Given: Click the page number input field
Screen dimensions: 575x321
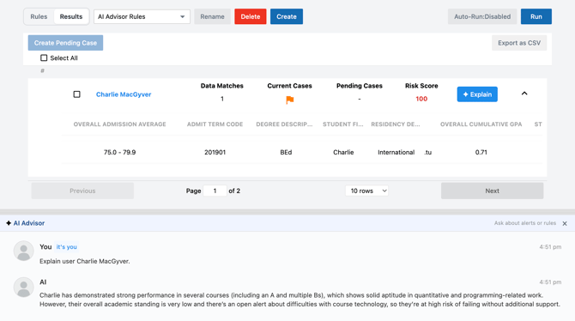Looking at the screenshot, I should [x=215, y=191].
